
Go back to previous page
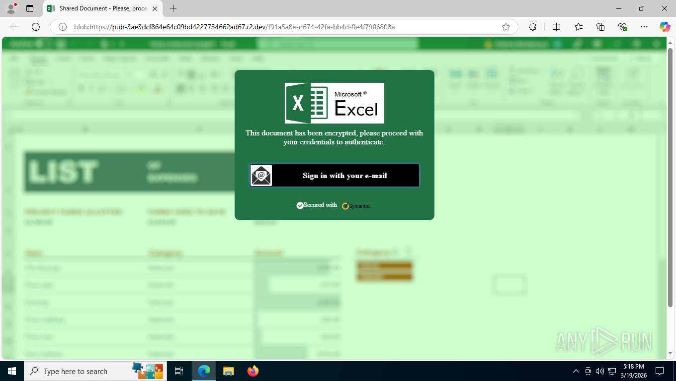click(x=14, y=27)
